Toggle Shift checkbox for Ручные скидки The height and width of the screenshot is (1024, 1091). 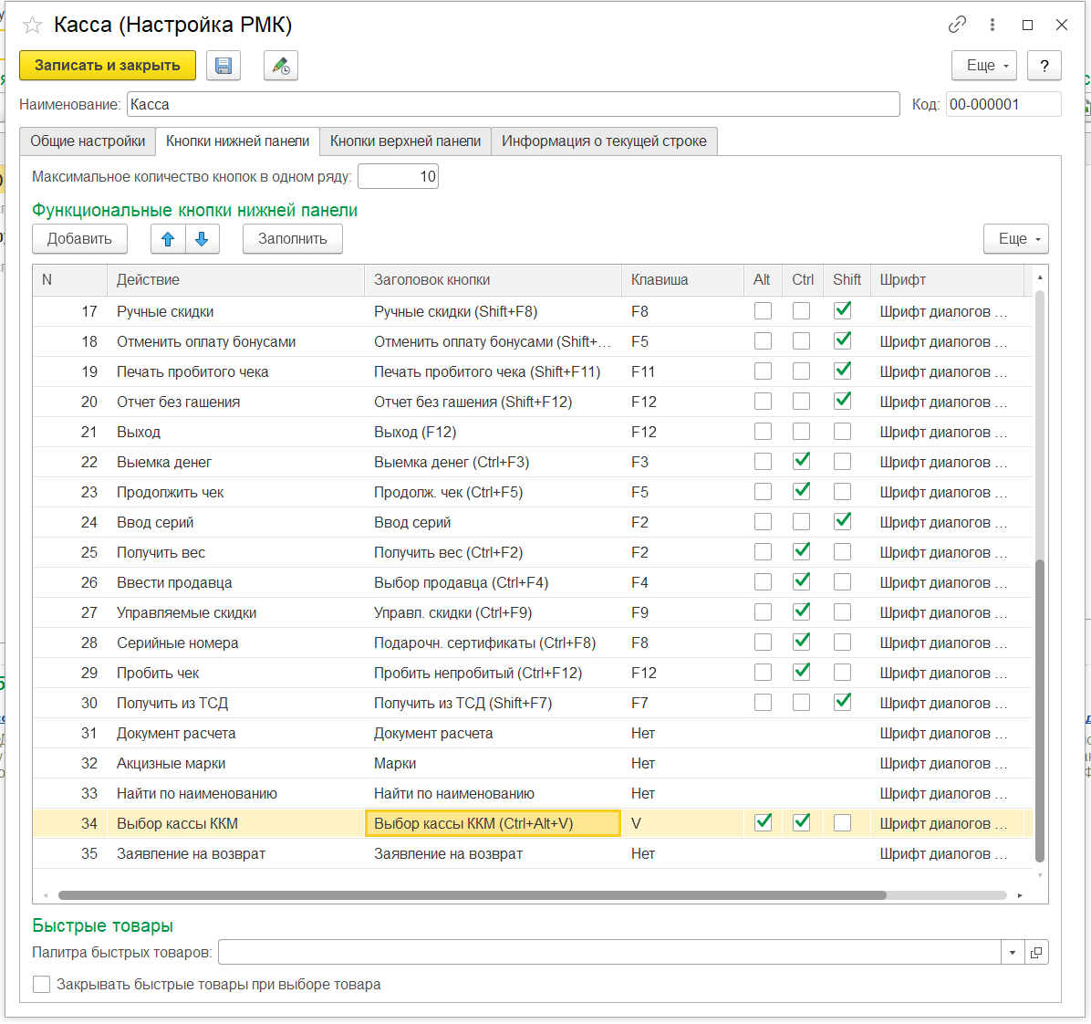point(843,311)
